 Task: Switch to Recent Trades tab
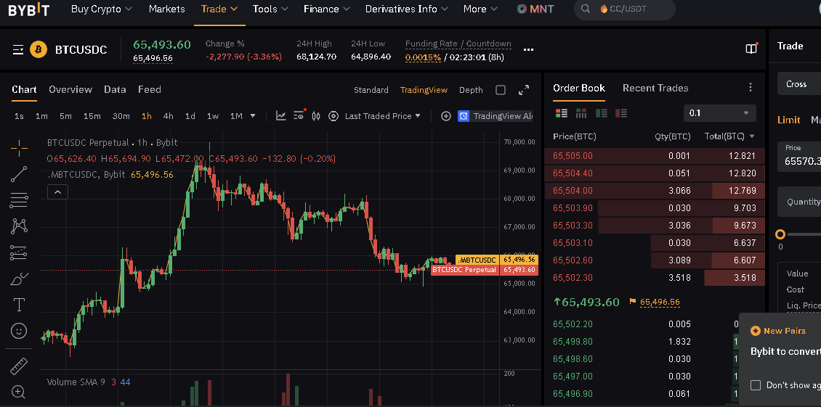(x=655, y=88)
